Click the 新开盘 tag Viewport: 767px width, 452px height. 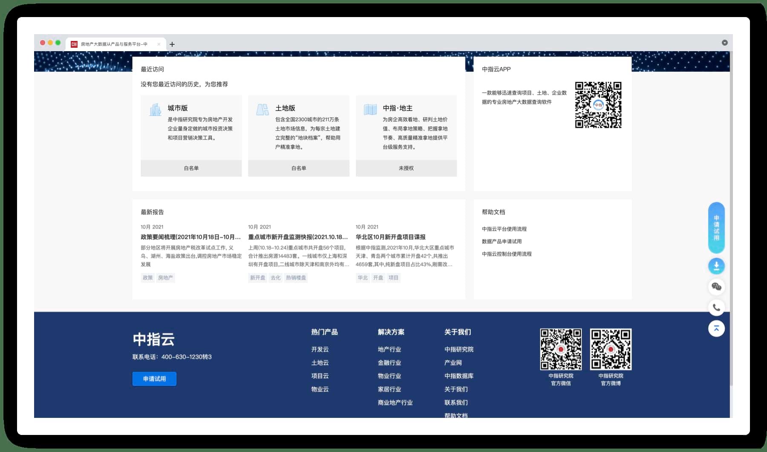click(257, 278)
